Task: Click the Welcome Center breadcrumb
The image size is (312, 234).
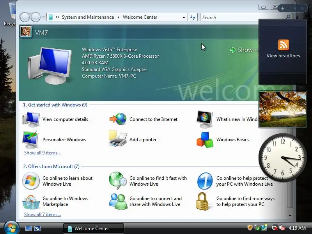Action: click(140, 17)
